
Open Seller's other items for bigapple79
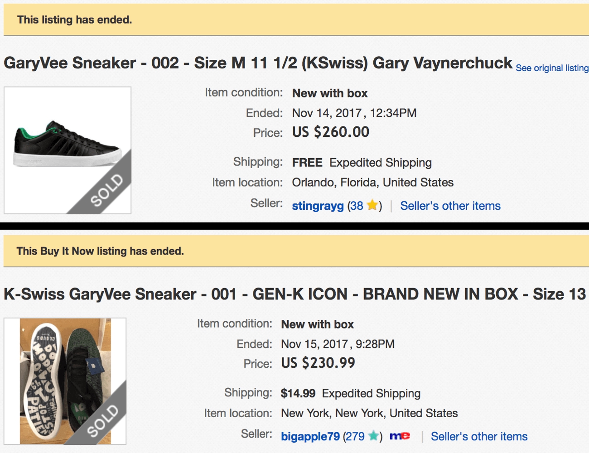point(479,436)
